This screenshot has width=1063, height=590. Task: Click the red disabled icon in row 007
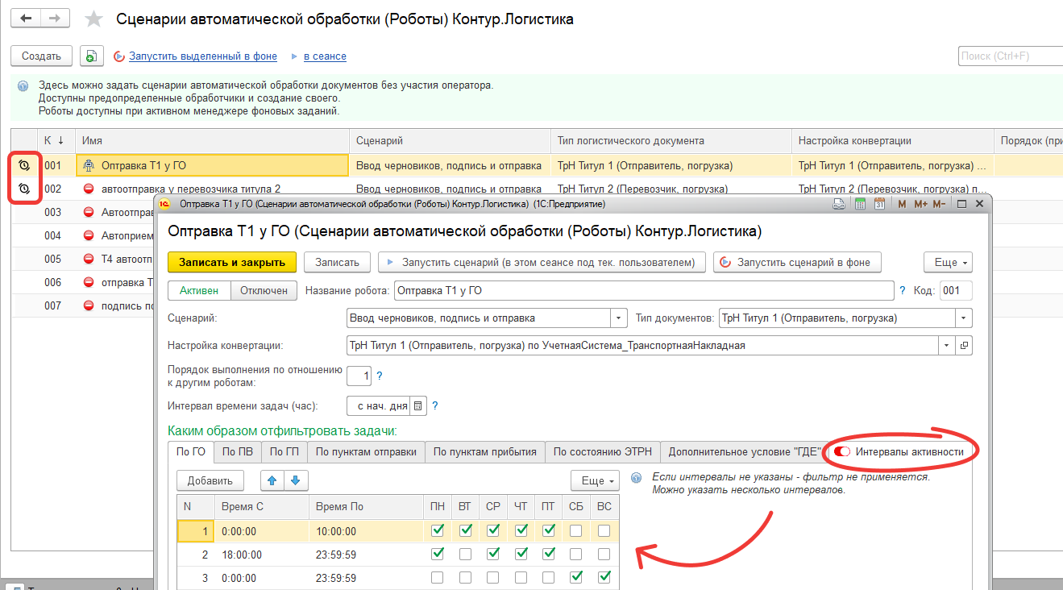point(89,305)
